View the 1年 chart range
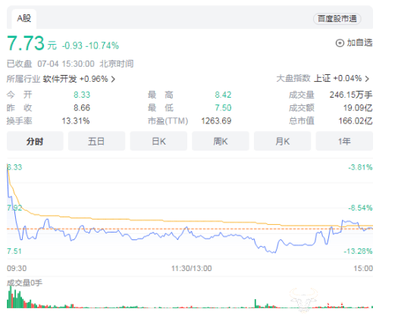This screenshot has width=395, height=315. [x=344, y=141]
